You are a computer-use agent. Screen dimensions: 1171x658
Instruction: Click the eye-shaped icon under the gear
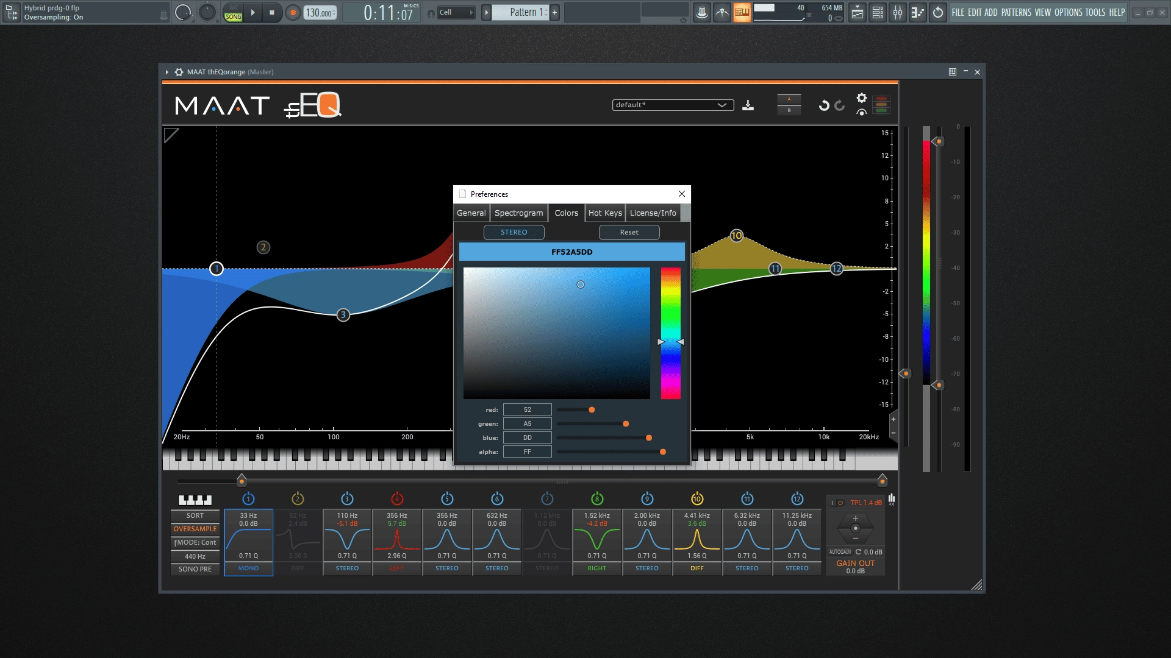click(x=862, y=112)
